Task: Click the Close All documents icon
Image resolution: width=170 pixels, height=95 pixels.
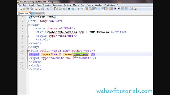Action: (39, 9)
